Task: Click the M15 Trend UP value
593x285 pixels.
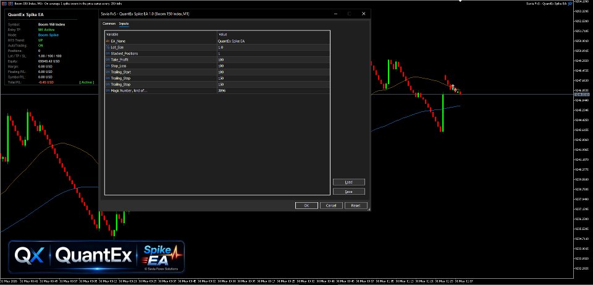Action: click(41, 40)
